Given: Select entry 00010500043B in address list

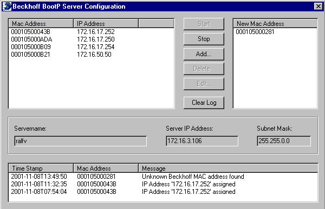Looking at the screenshot, I should coord(31,32).
